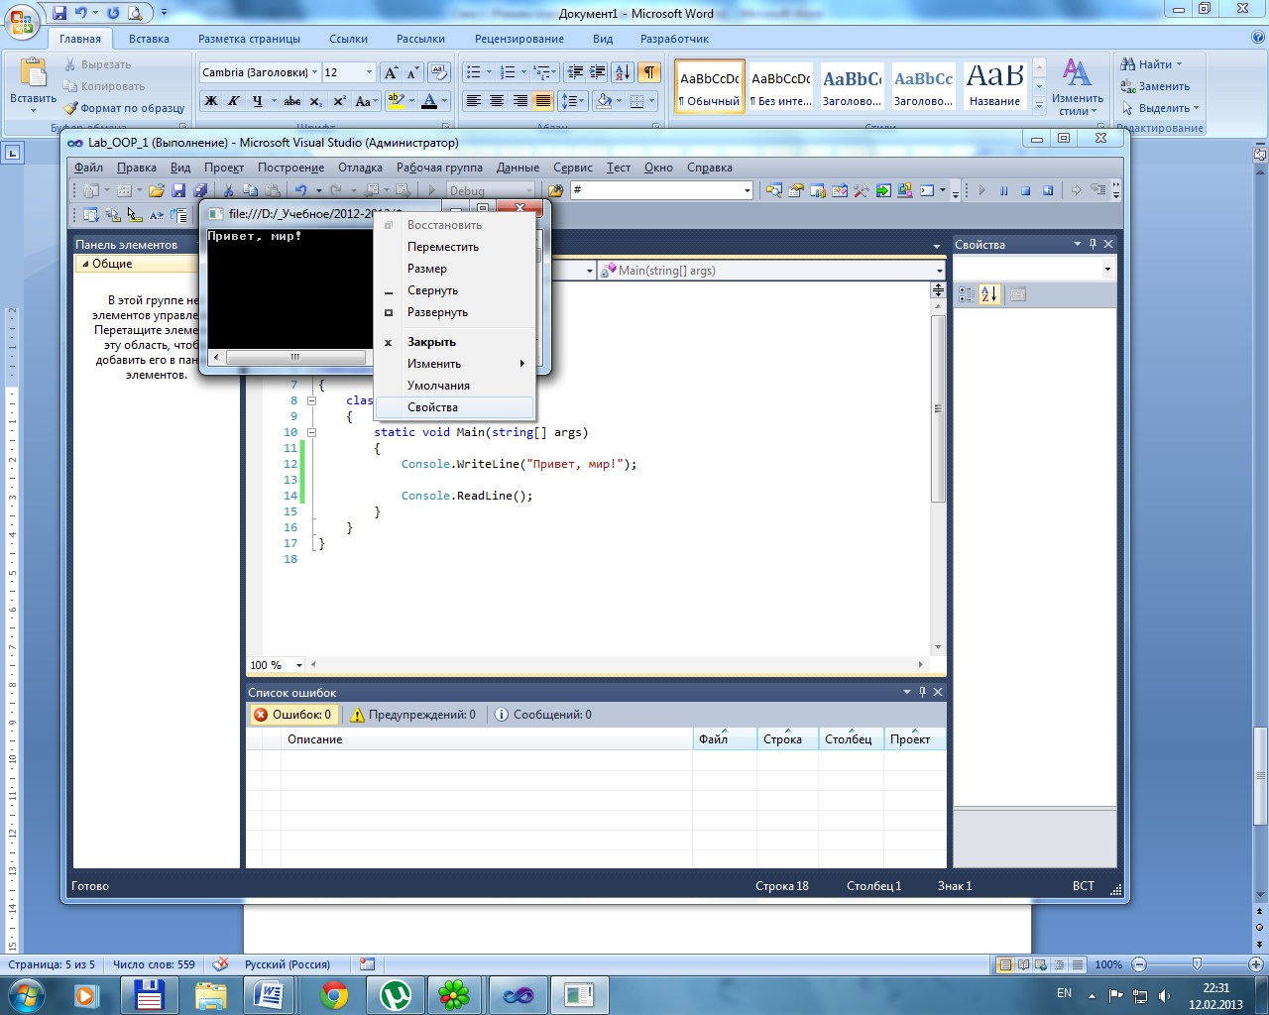This screenshot has width=1269, height=1015.
Task: Toggle Сообщений: 0 filter button
Action: [x=543, y=715]
